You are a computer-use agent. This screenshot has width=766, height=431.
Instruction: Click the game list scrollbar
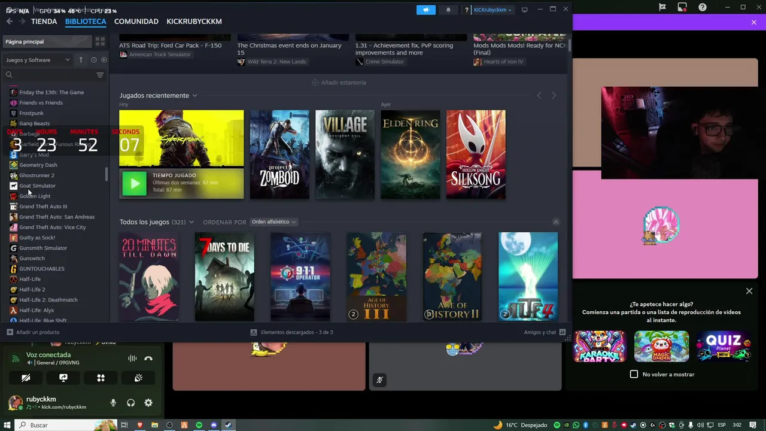point(107,174)
